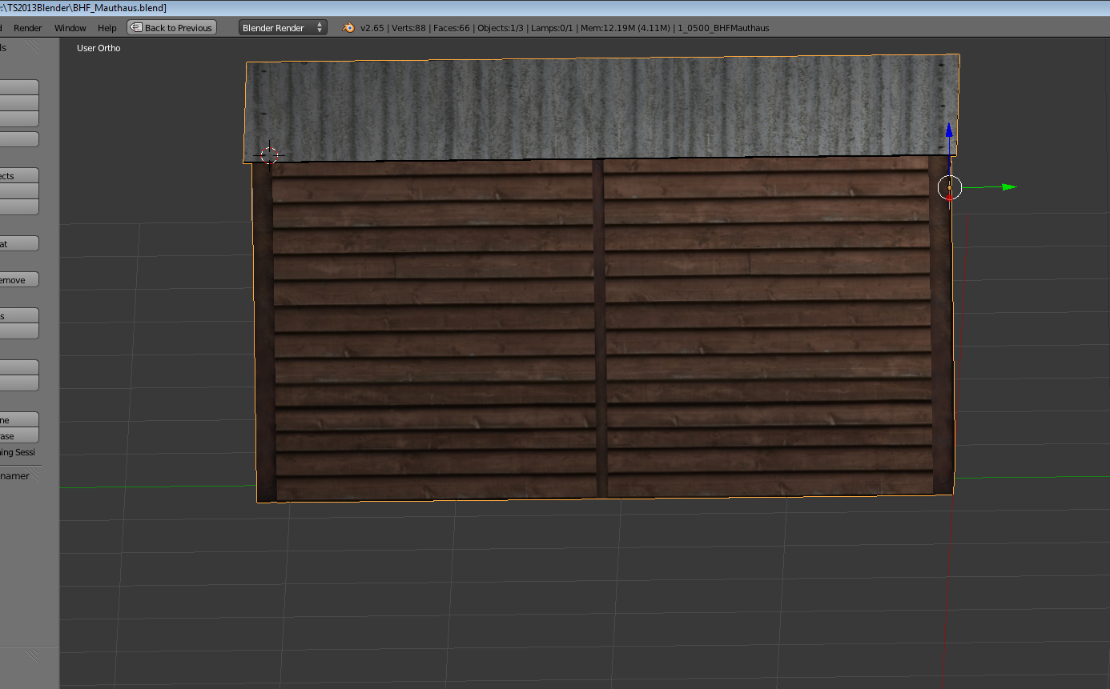This screenshot has height=689, width=1110.
Task: Open the Help menu
Action: pos(107,27)
